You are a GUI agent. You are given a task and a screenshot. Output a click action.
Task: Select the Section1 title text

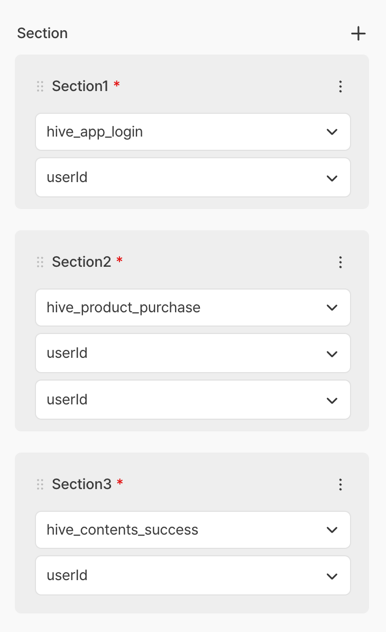[x=80, y=86]
